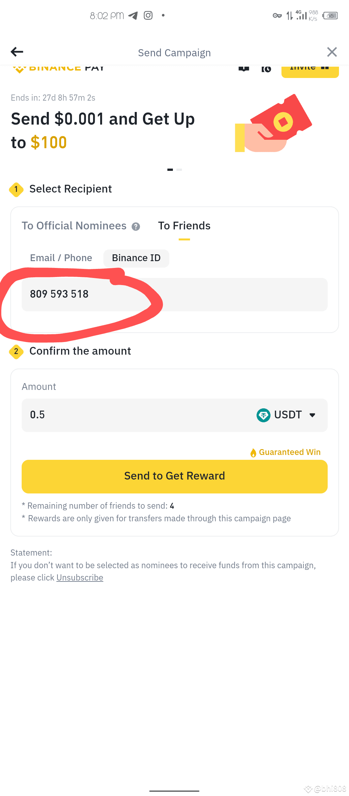Tap the Guaranteed Win flame icon

(x=253, y=452)
